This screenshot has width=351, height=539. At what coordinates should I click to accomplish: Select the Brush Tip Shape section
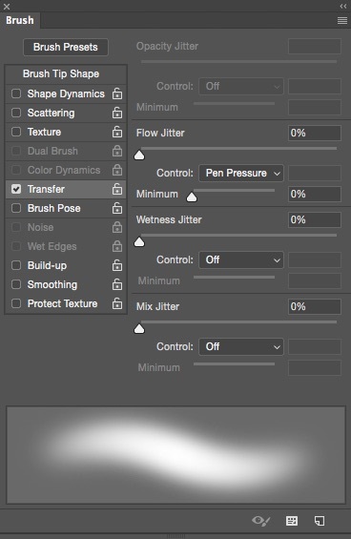61,73
